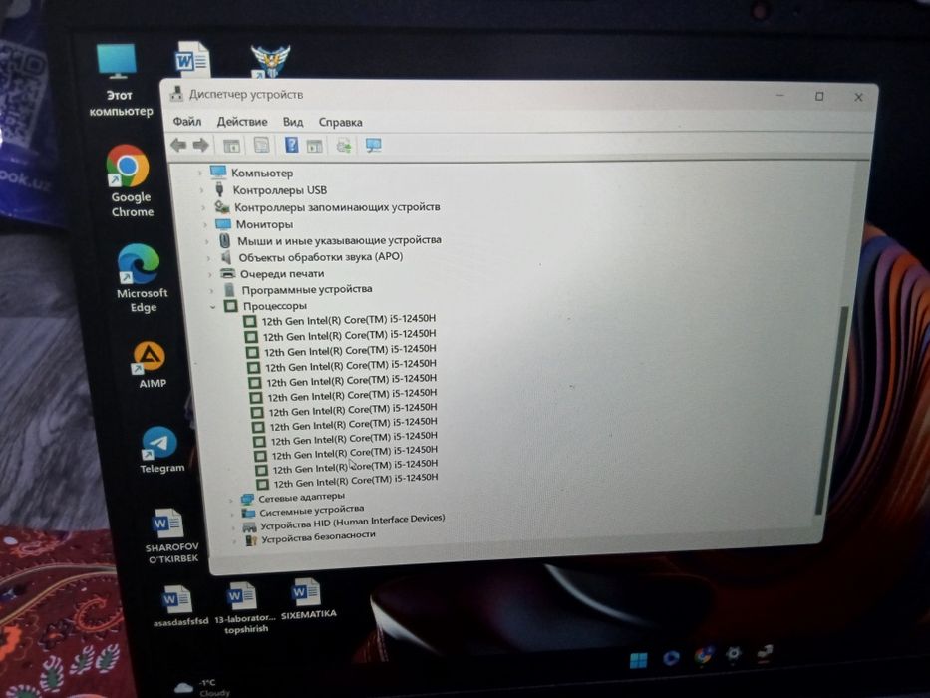Open Google Chrome desktop shortcut
Viewport: 930px width, 698px height.
point(130,181)
